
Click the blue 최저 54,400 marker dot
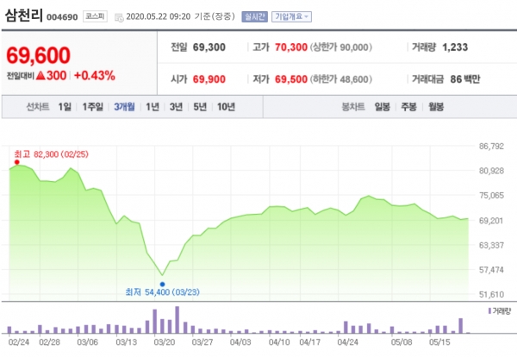162,284
